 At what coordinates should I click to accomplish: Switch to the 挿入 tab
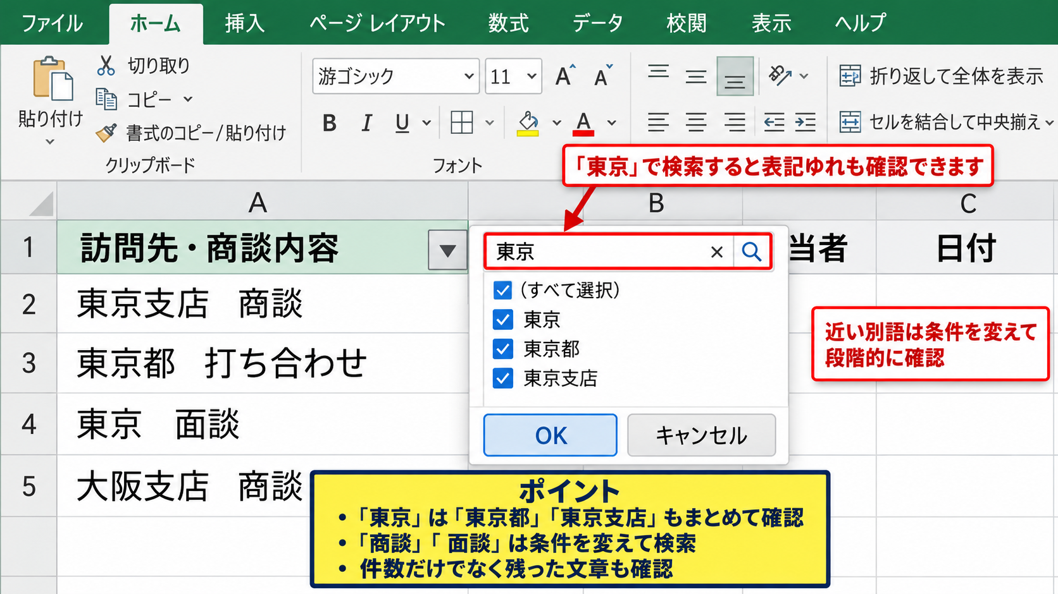click(244, 23)
